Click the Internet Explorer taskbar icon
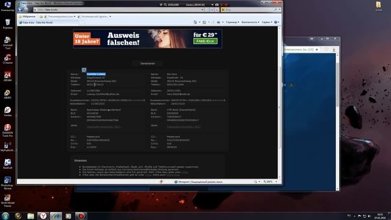This screenshot has height=220, width=391. pyautogui.click(x=56, y=216)
